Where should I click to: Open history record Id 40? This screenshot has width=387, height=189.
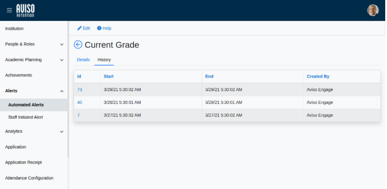click(80, 102)
